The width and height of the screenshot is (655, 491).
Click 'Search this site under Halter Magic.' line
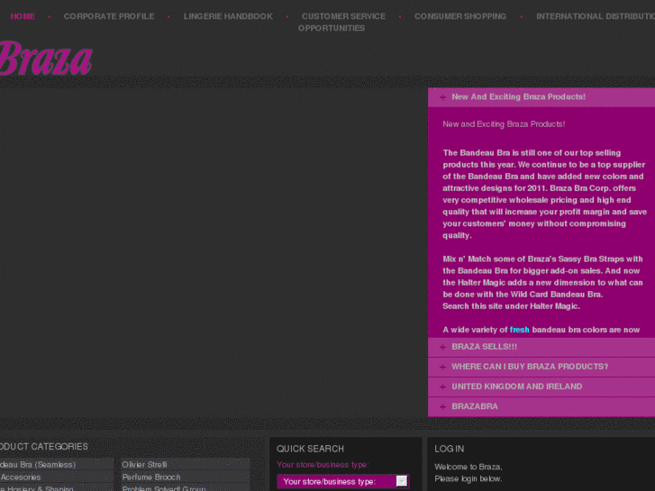pos(512,306)
